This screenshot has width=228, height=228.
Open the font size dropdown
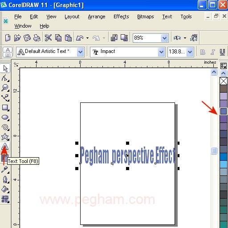tap(190, 52)
